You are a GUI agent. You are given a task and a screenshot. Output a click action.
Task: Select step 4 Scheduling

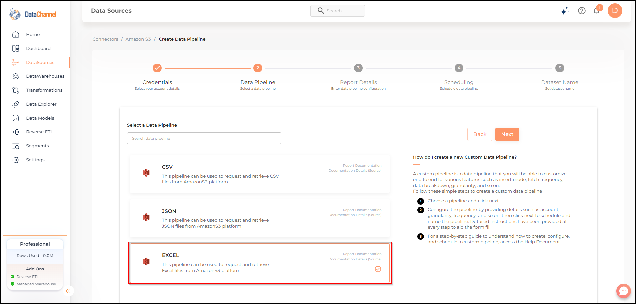(x=459, y=68)
